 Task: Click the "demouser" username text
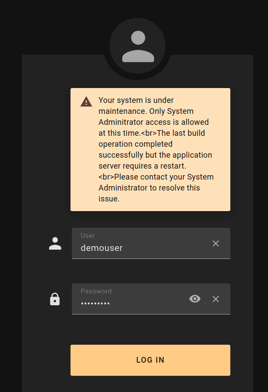pyautogui.click(x=102, y=248)
